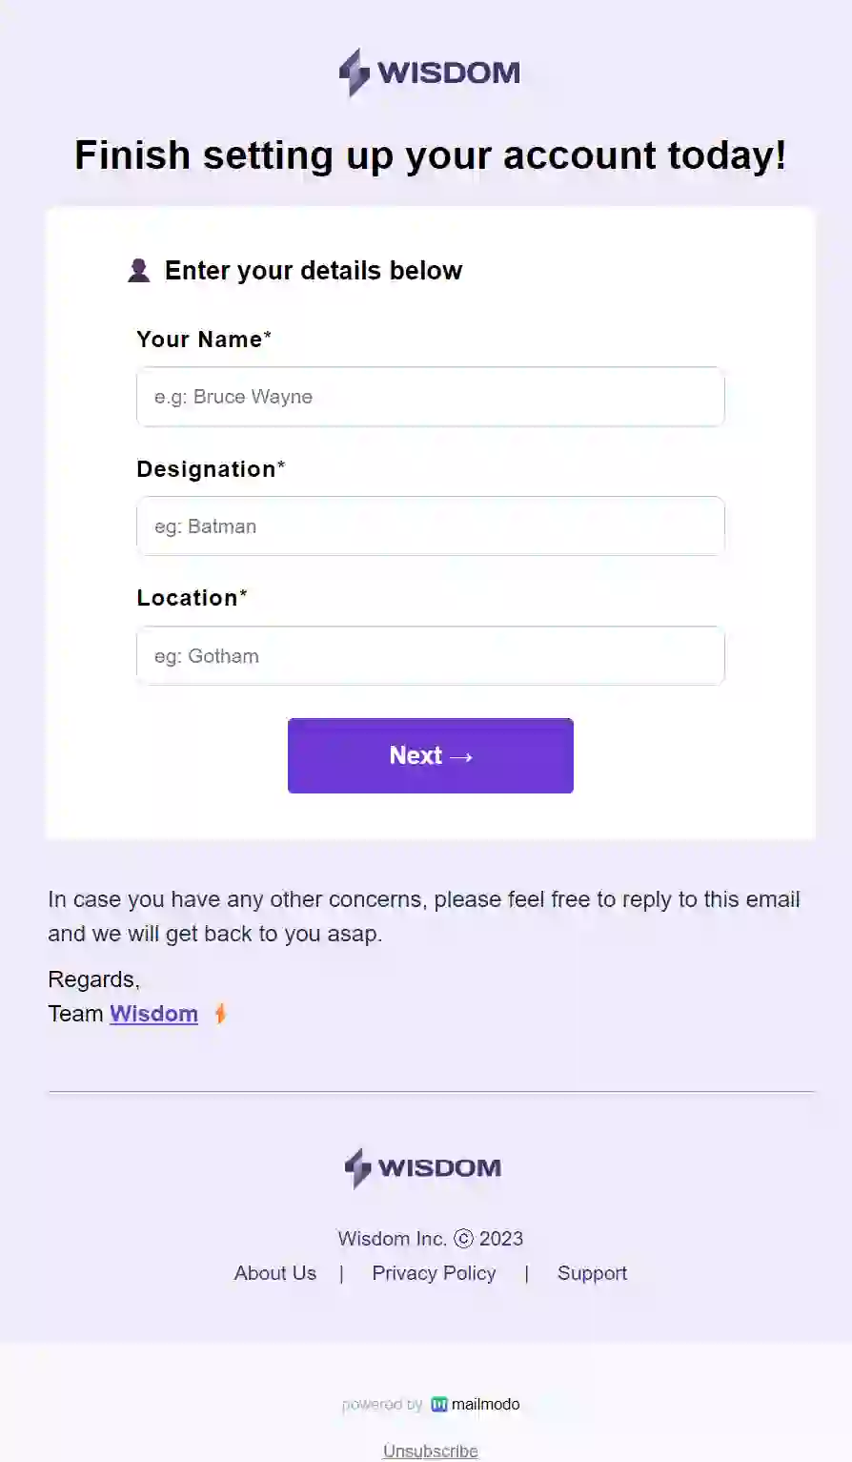Click the WISDOM wordmark in the header
Screen dimensions: 852x1462
(x=448, y=72)
